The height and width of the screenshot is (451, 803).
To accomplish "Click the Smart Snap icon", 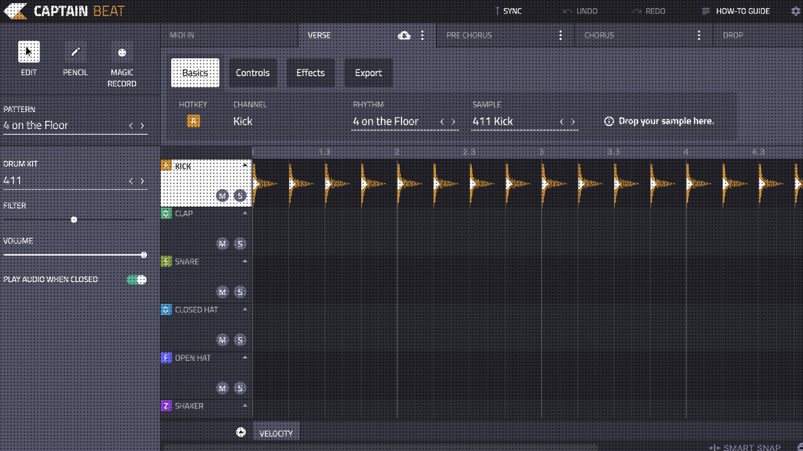I will [x=715, y=448].
